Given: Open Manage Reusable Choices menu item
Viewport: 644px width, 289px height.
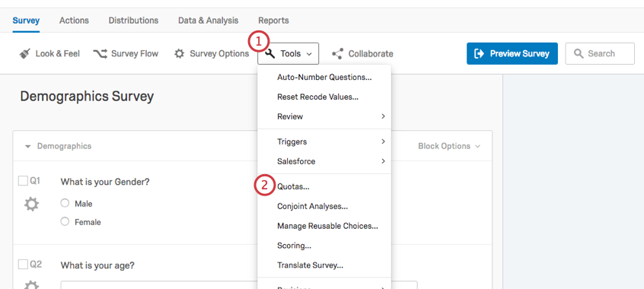Looking at the screenshot, I should coord(324,226).
